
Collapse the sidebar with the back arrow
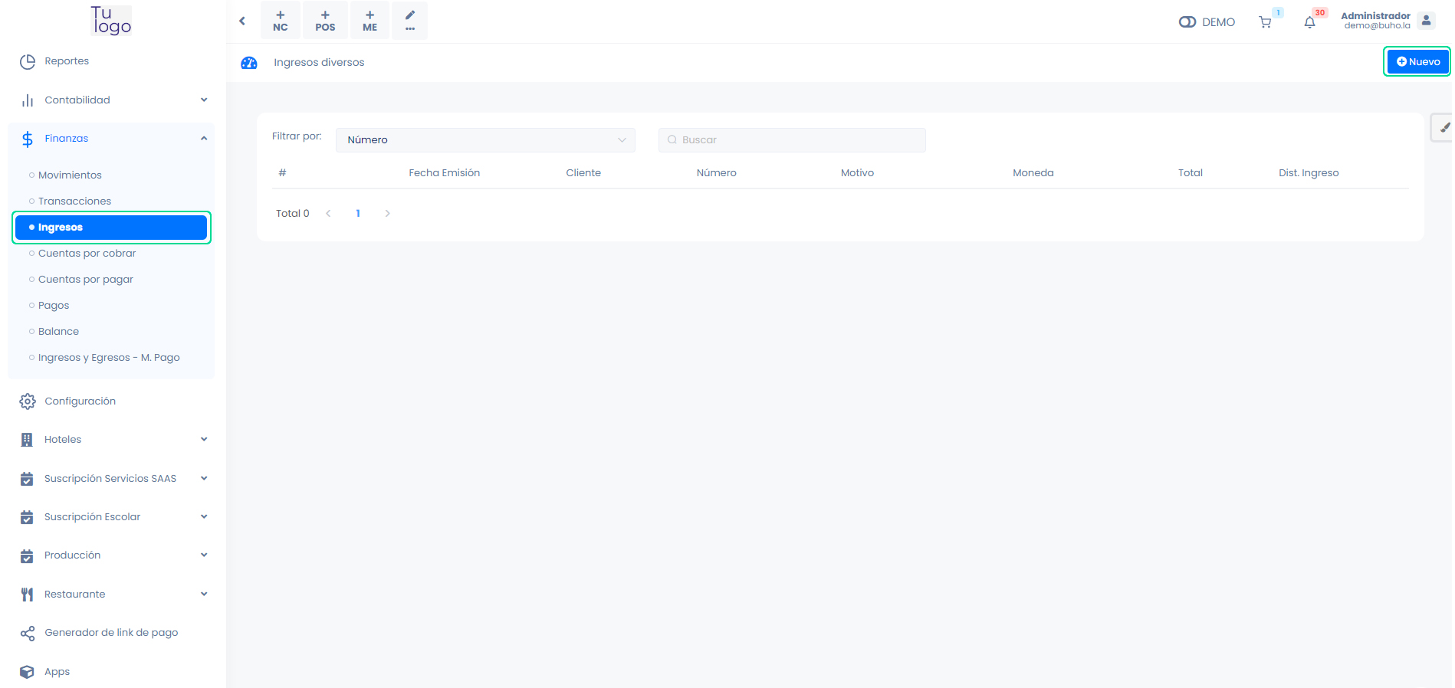(x=242, y=21)
